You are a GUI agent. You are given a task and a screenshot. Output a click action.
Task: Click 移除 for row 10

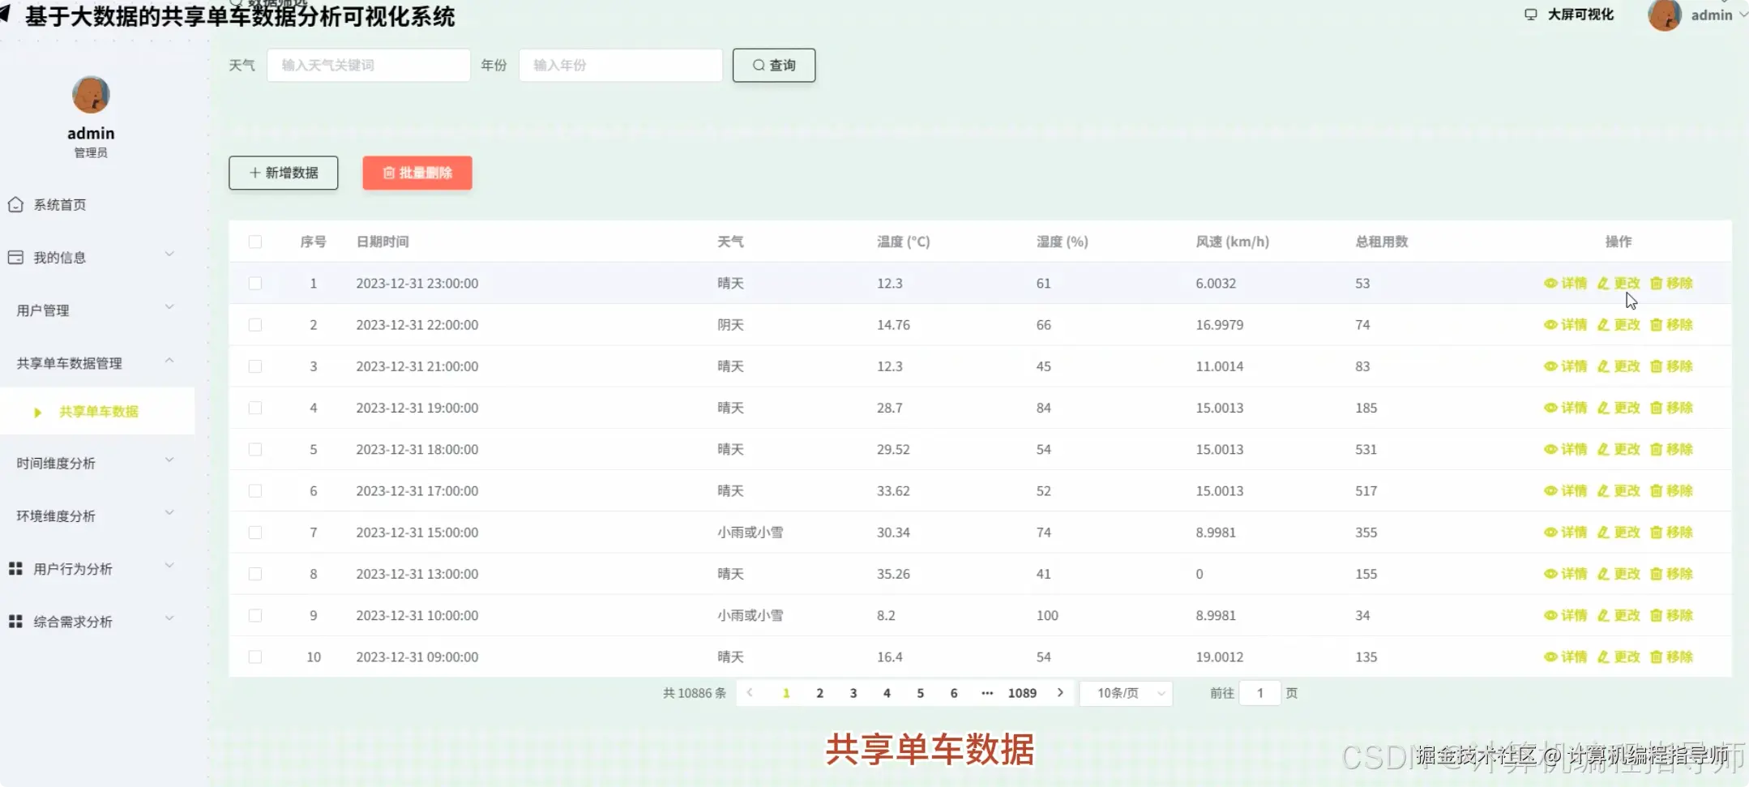pyautogui.click(x=1671, y=657)
